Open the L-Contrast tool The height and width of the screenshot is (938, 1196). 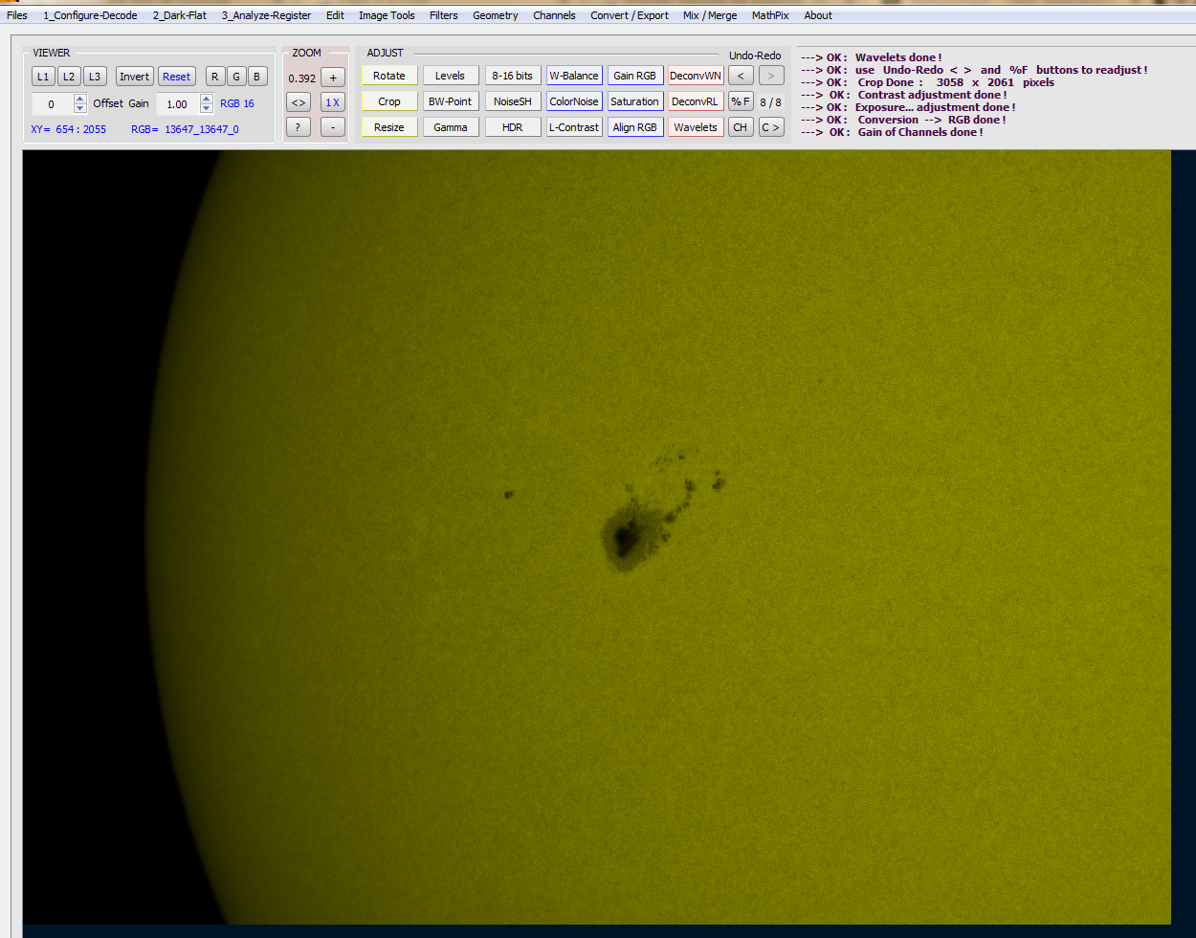click(574, 126)
